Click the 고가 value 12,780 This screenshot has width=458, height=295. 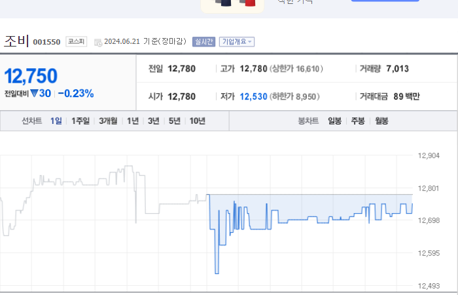coord(254,69)
